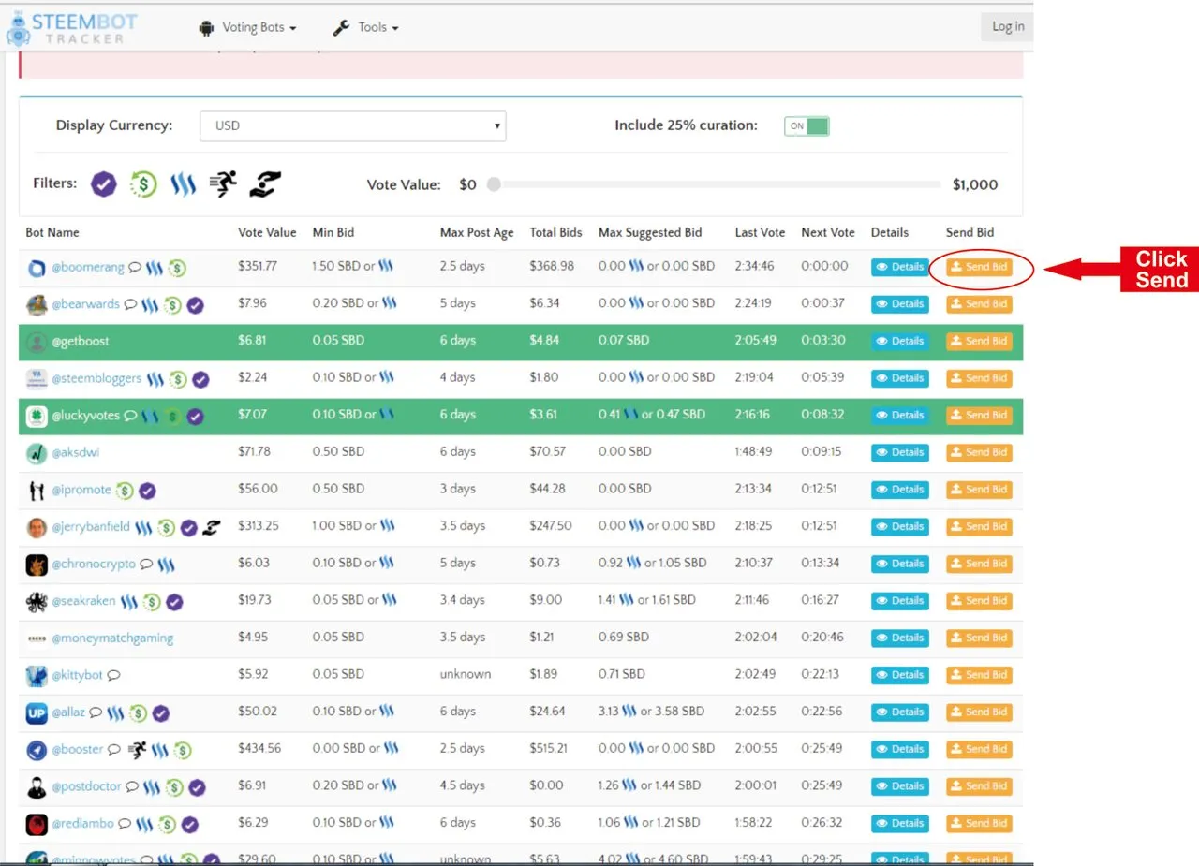1199x866 pixels.
Task: Click the comment bubble icon beside @allaz
Action: pos(96,712)
